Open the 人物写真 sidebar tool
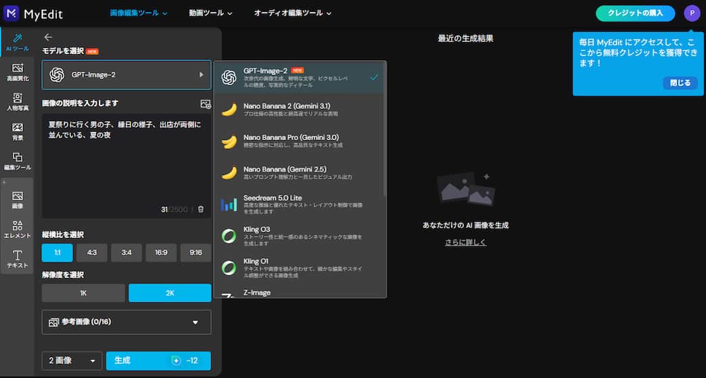This screenshot has height=378, width=706. click(x=18, y=101)
